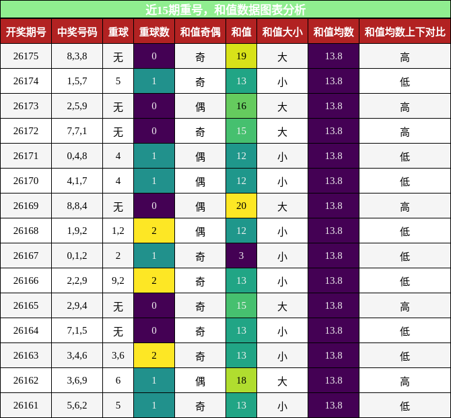Select period number 26174
This screenshot has width=451, height=418.
point(26,81)
